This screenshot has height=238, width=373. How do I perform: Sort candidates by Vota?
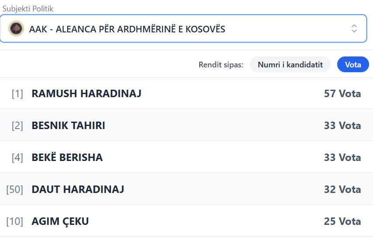353,65
